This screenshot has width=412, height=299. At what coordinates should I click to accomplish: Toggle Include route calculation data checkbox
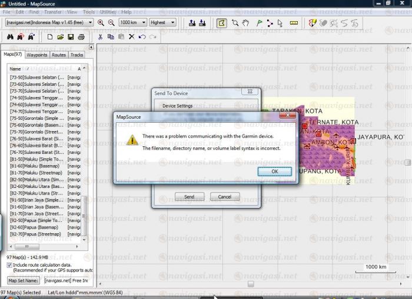(x=9, y=265)
